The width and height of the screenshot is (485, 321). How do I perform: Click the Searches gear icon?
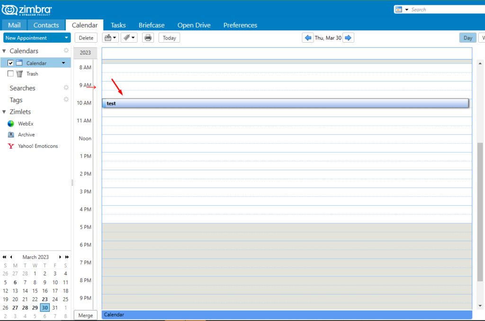click(66, 87)
